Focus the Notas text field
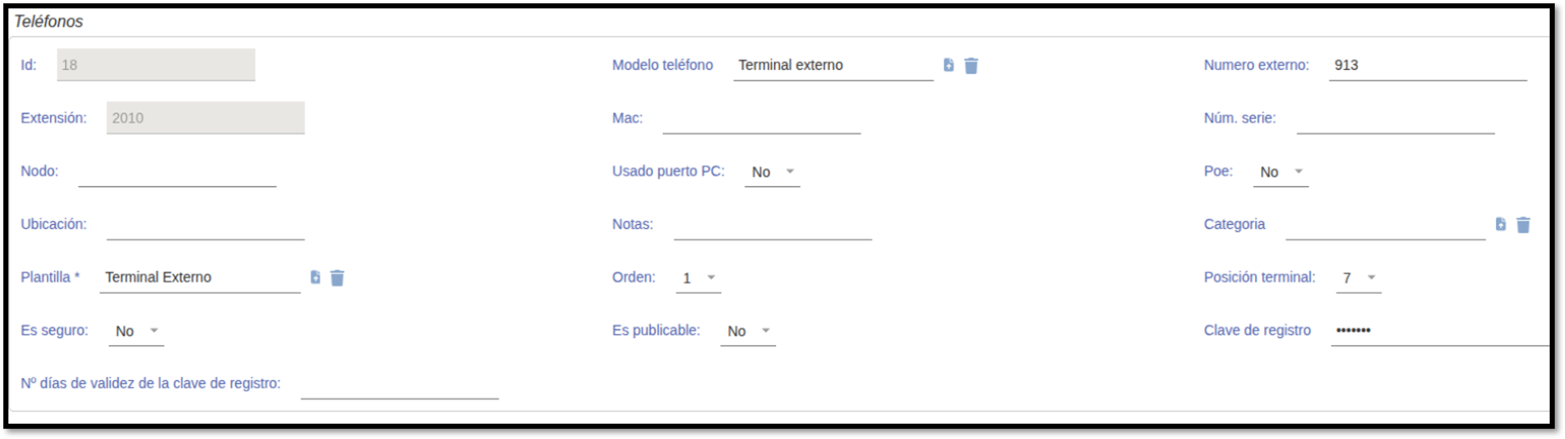The width and height of the screenshot is (1565, 439). 772,225
